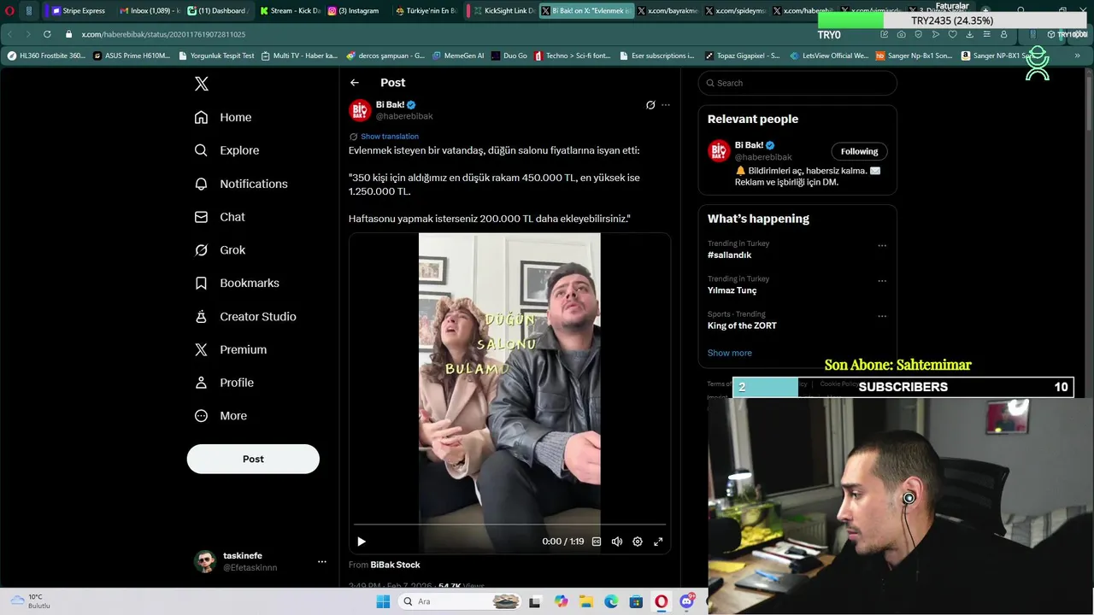Open Home from the X sidebar

(223, 117)
